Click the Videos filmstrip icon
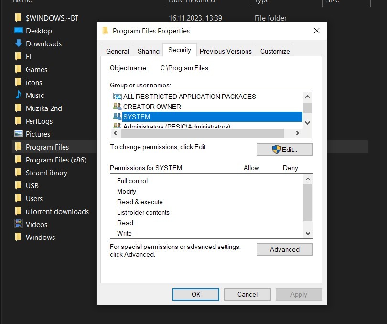This screenshot has height=324, width=387. click(x=19, y=224)
